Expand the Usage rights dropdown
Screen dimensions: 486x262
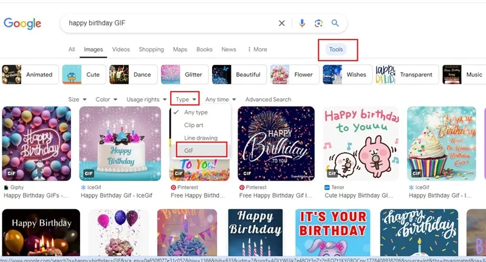click(146, 99)
